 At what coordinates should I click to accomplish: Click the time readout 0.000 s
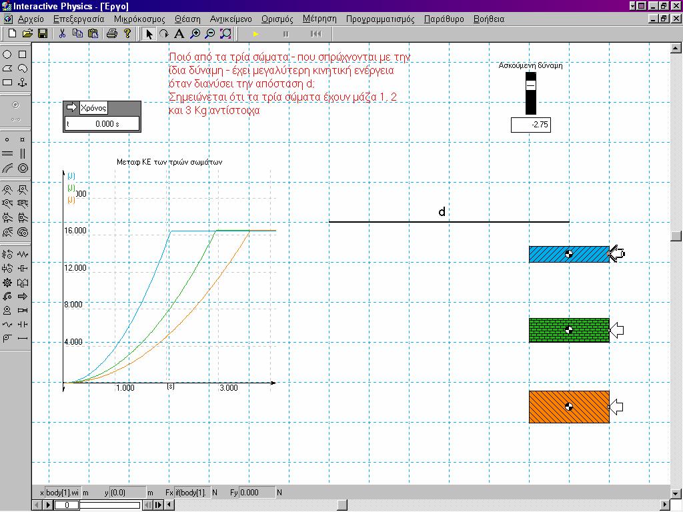tap(102, 123)
